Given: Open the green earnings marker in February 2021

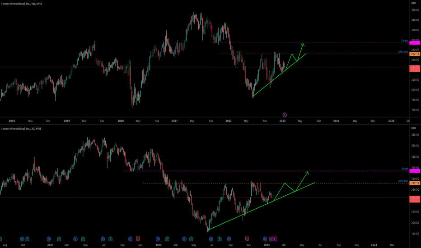Looking at the screenshot, I should click(59, 239).
